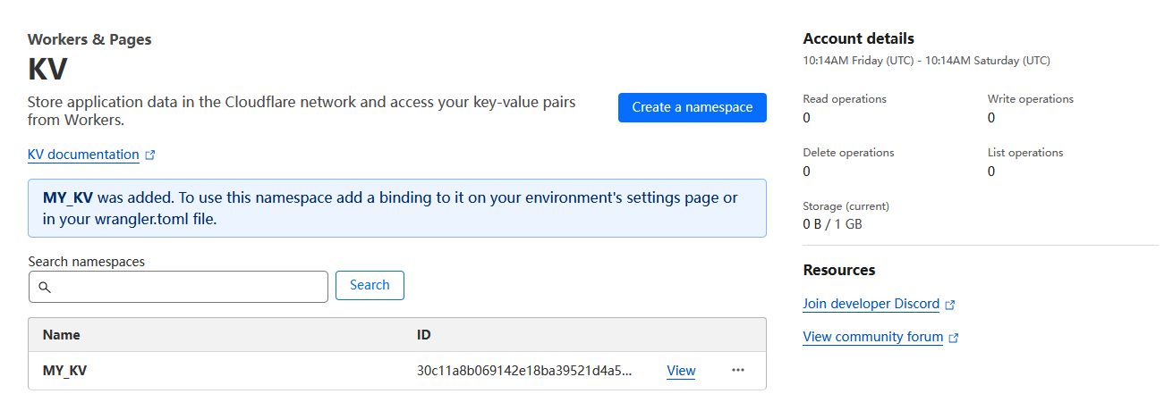Click external-link icon next to Discord link

point(950,305)
